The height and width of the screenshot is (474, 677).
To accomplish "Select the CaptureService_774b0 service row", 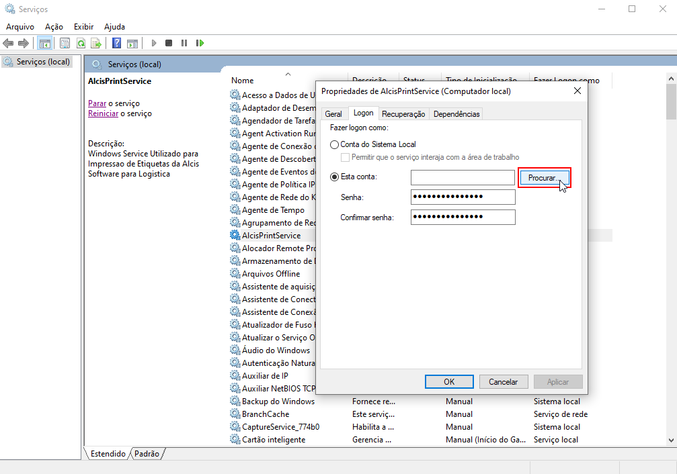I will 421,426.
